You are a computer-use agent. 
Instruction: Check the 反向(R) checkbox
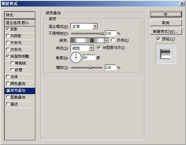(113, 40)
